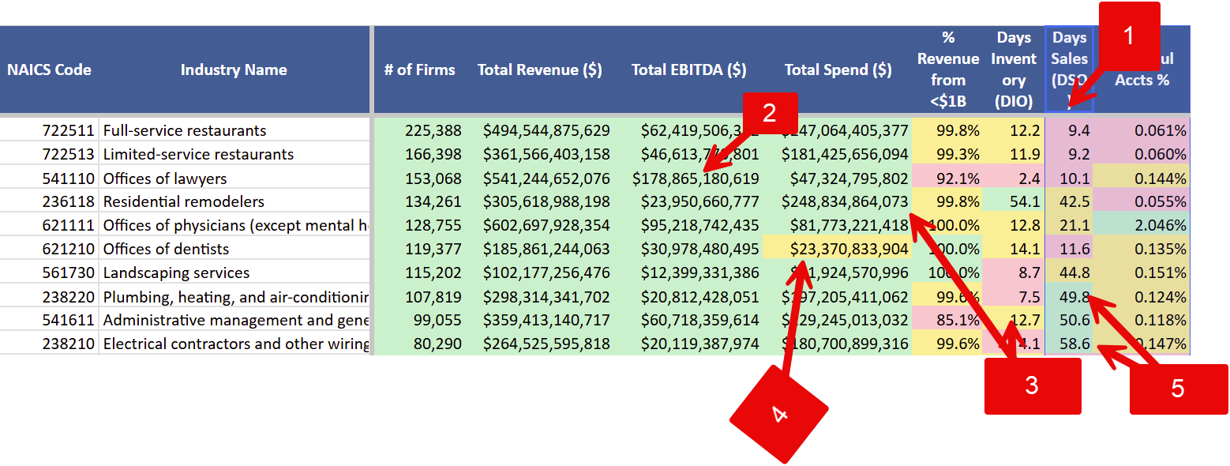
Task: Select the Industry Name column header
Action: point(234,70)
